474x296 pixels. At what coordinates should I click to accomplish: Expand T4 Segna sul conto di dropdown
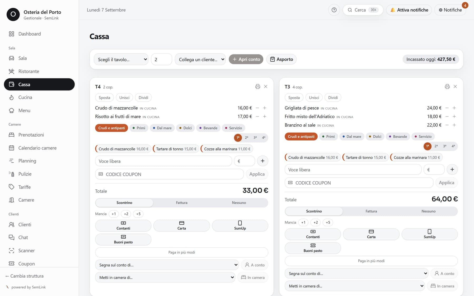coord(167,265)
